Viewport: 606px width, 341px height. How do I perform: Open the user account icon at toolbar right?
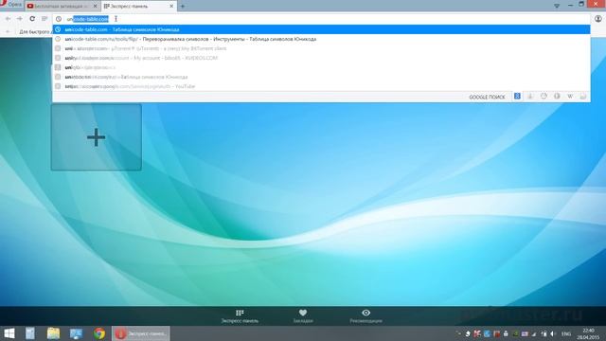point(597,19)
